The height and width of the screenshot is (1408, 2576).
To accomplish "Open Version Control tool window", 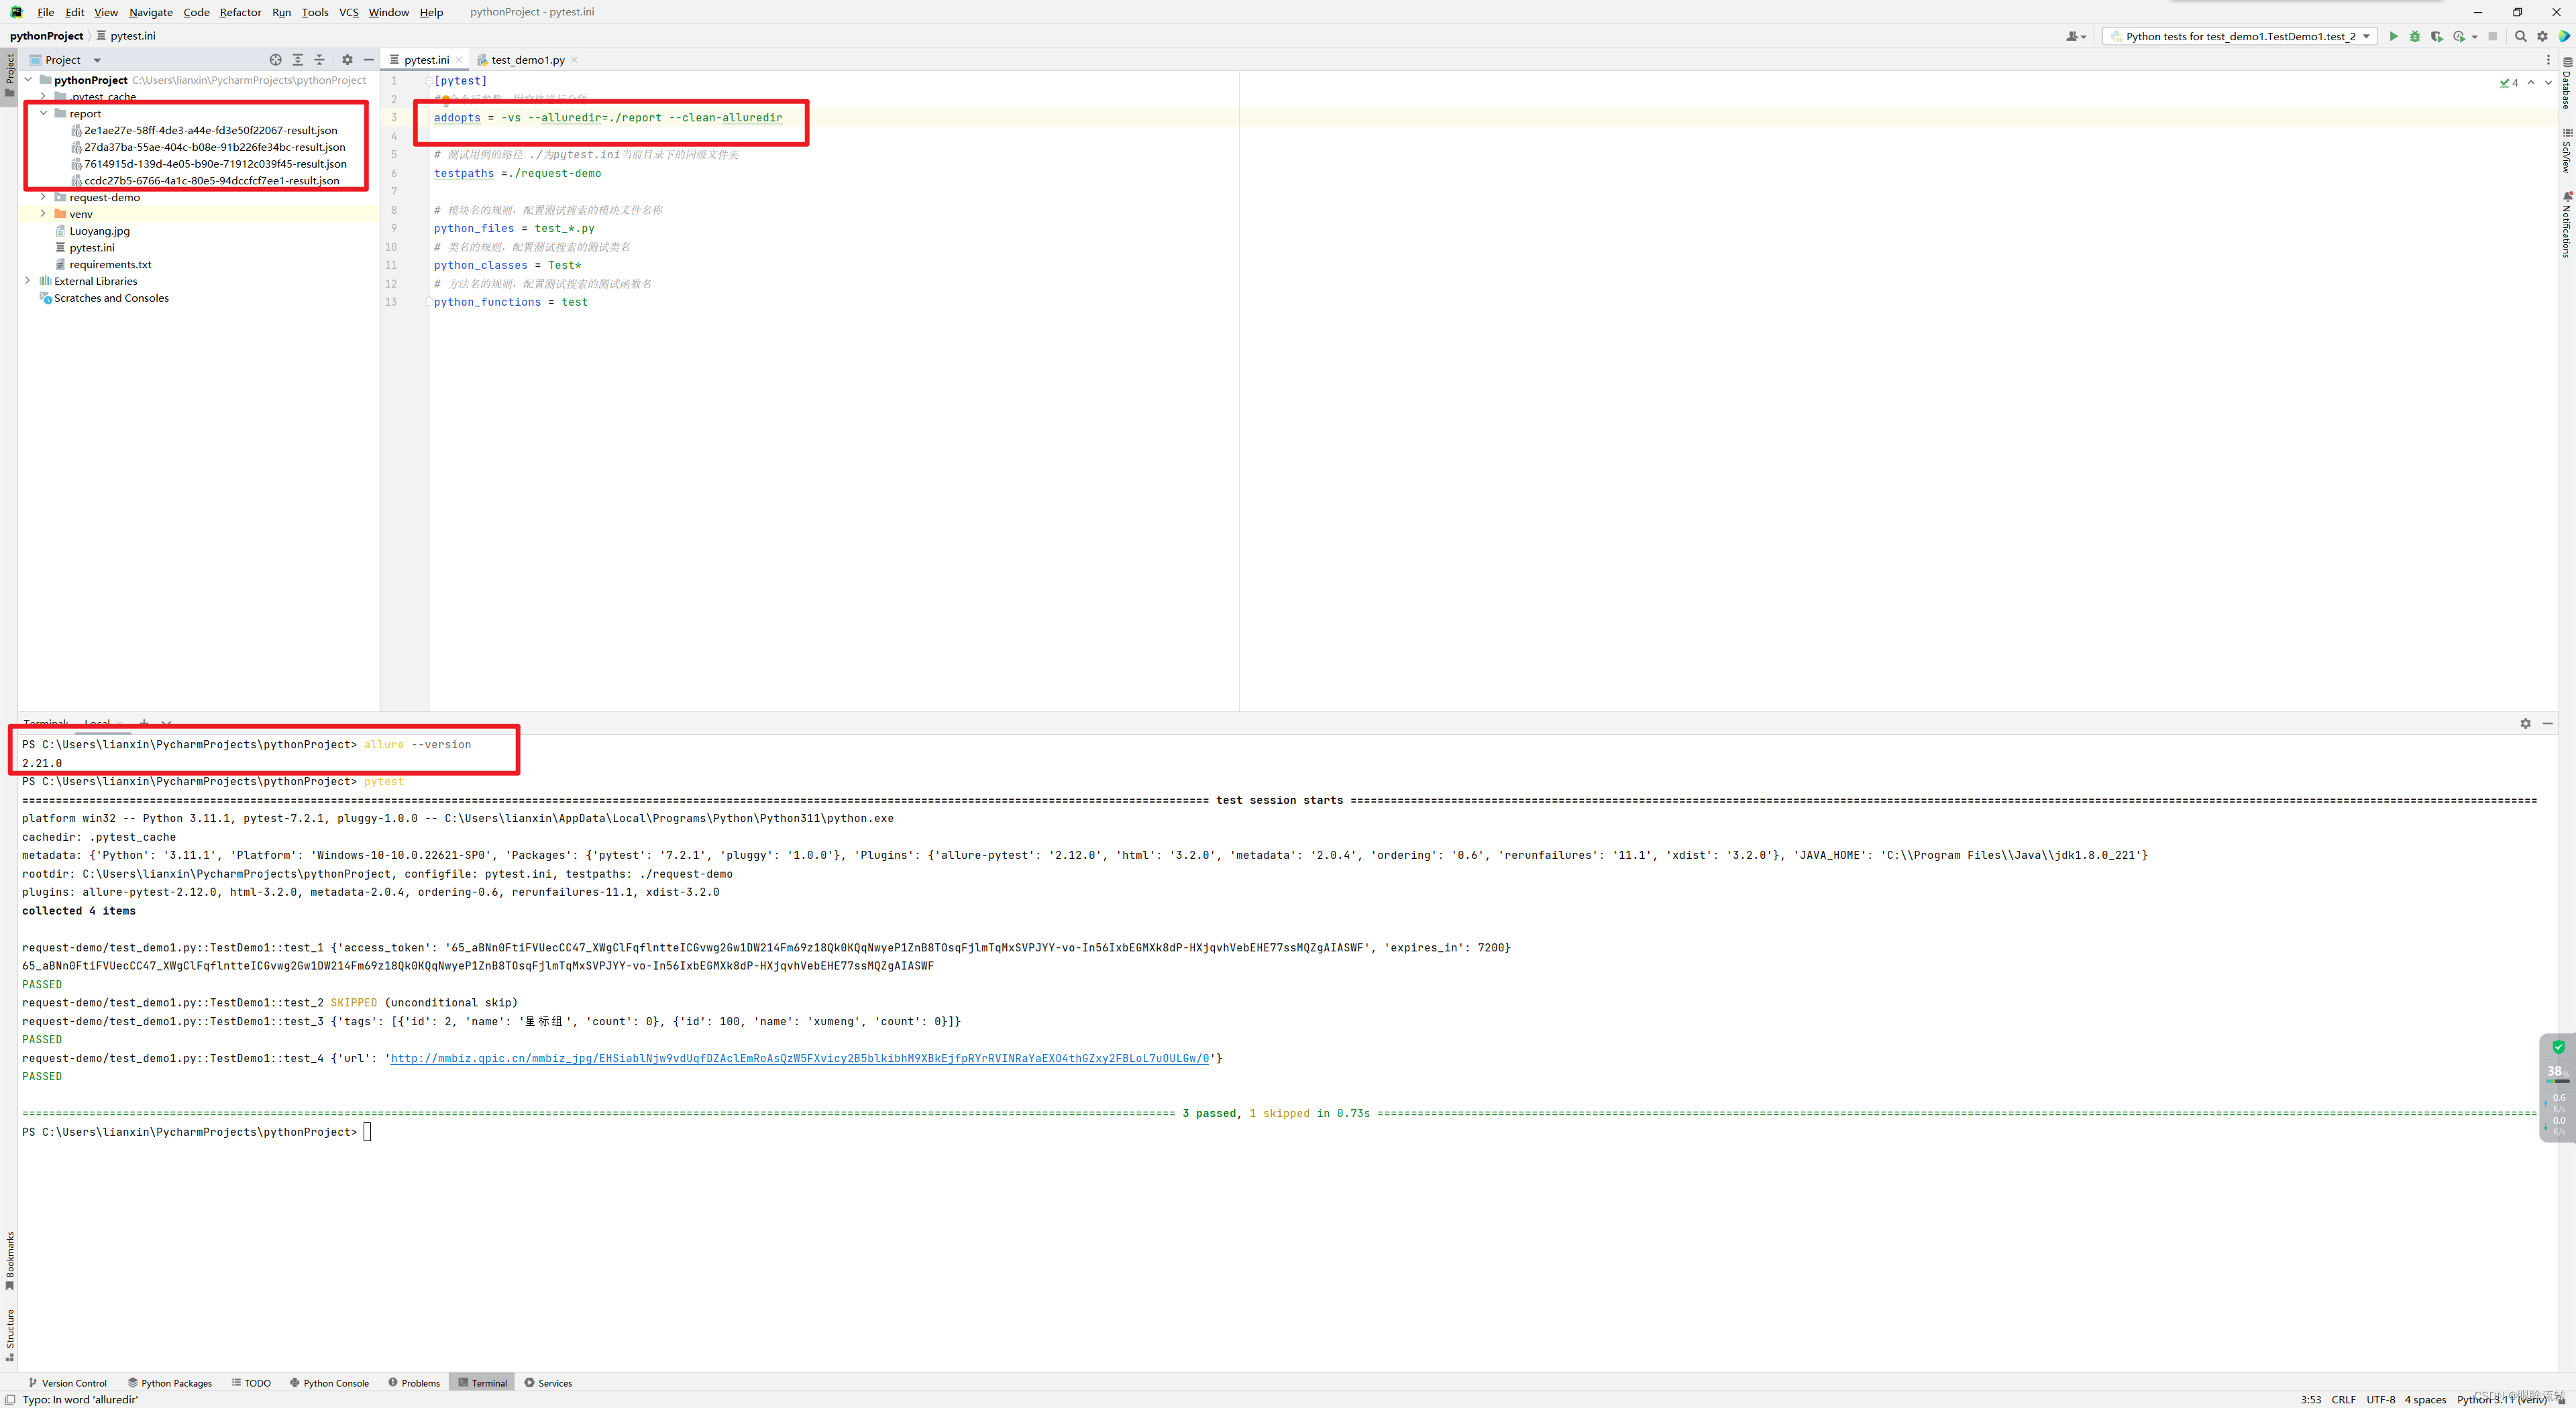I will (67, 1383).
